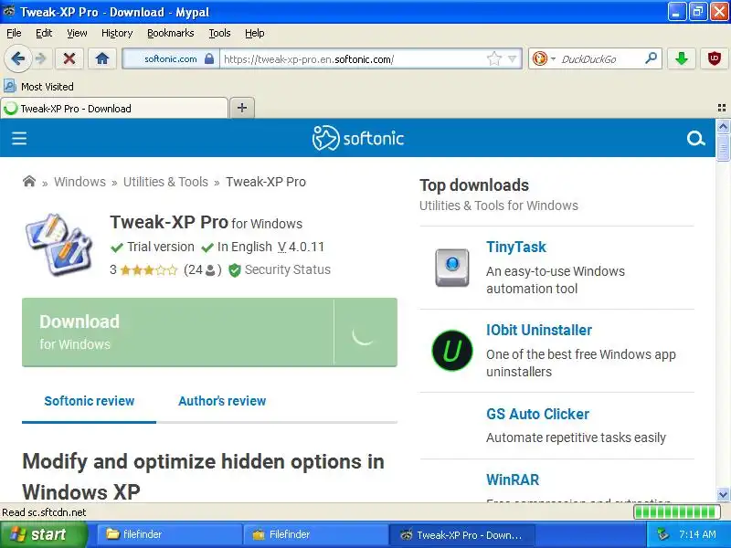Switch to the lowercase filefinder taskbar window
This screenshot has width=731, height=548.
coord(169,534)
